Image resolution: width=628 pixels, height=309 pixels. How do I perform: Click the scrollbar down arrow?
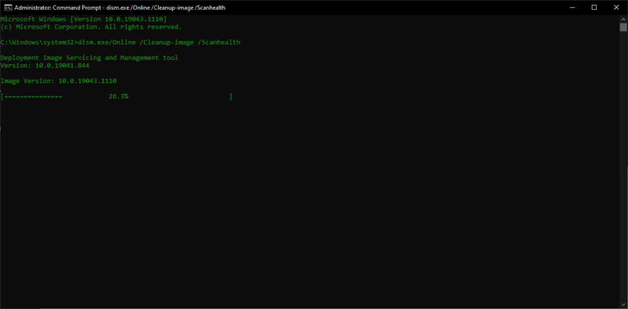(623, 305)
